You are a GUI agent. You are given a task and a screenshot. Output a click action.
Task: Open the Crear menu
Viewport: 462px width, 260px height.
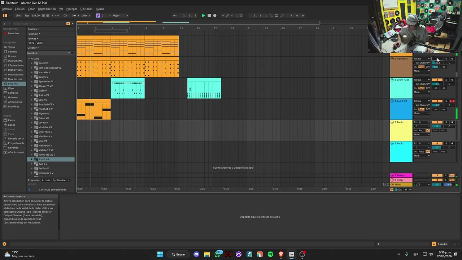tap(31, 9)
